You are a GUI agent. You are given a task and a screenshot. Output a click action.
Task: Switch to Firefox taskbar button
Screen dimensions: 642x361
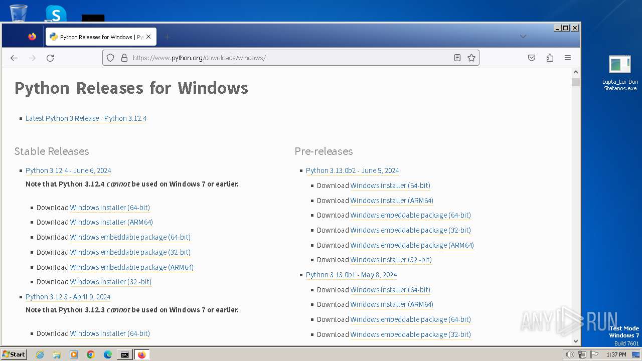pyautogui.click(x=141, y=354)
